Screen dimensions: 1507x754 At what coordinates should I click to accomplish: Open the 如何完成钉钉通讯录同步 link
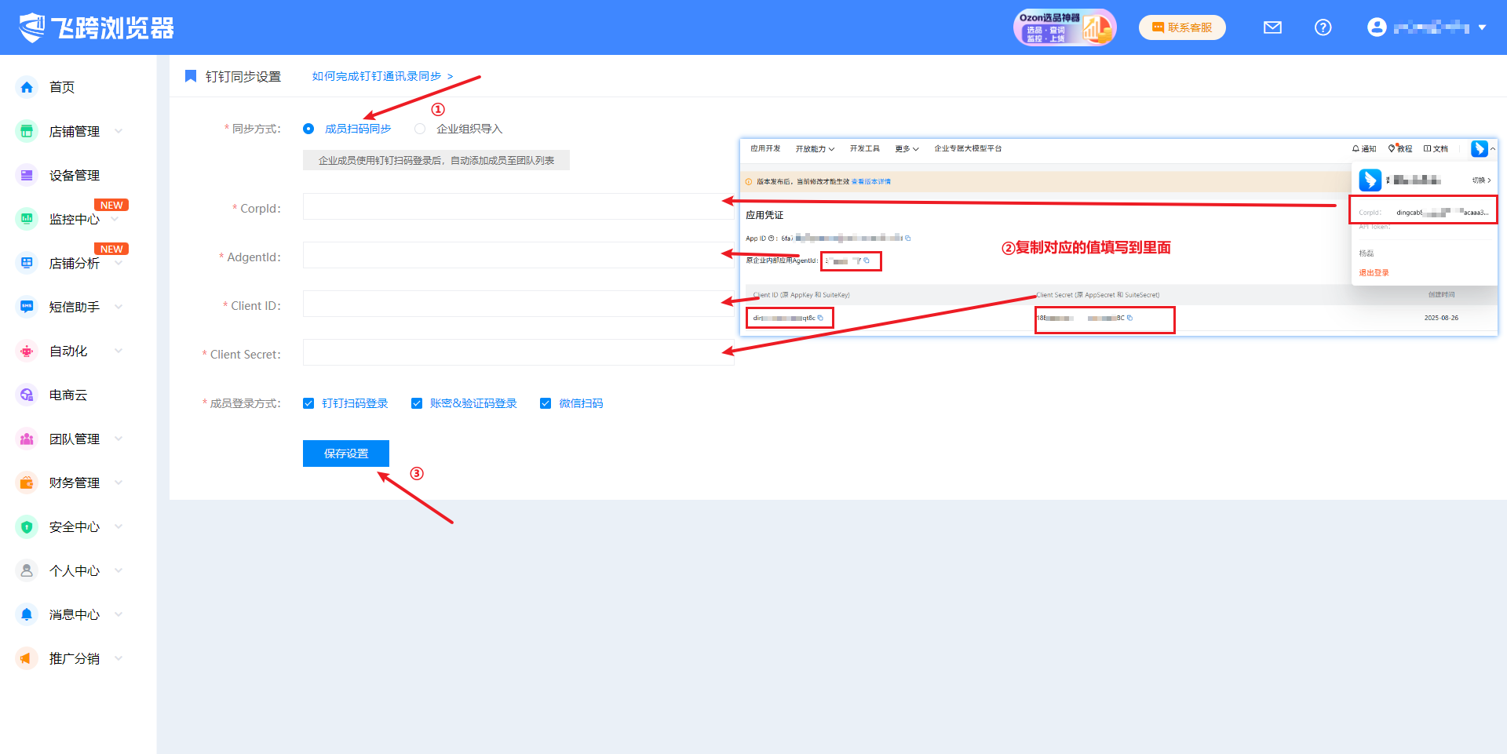coord(382,76)
